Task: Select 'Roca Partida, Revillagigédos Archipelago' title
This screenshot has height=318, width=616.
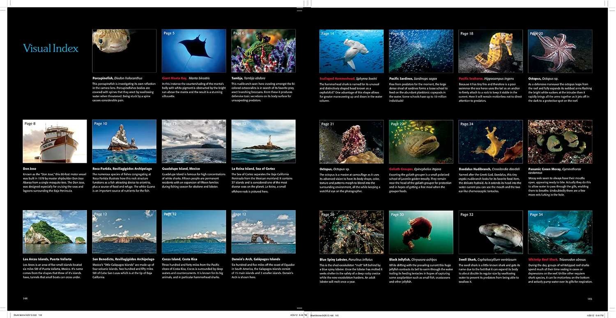Action: coord(122,168)
